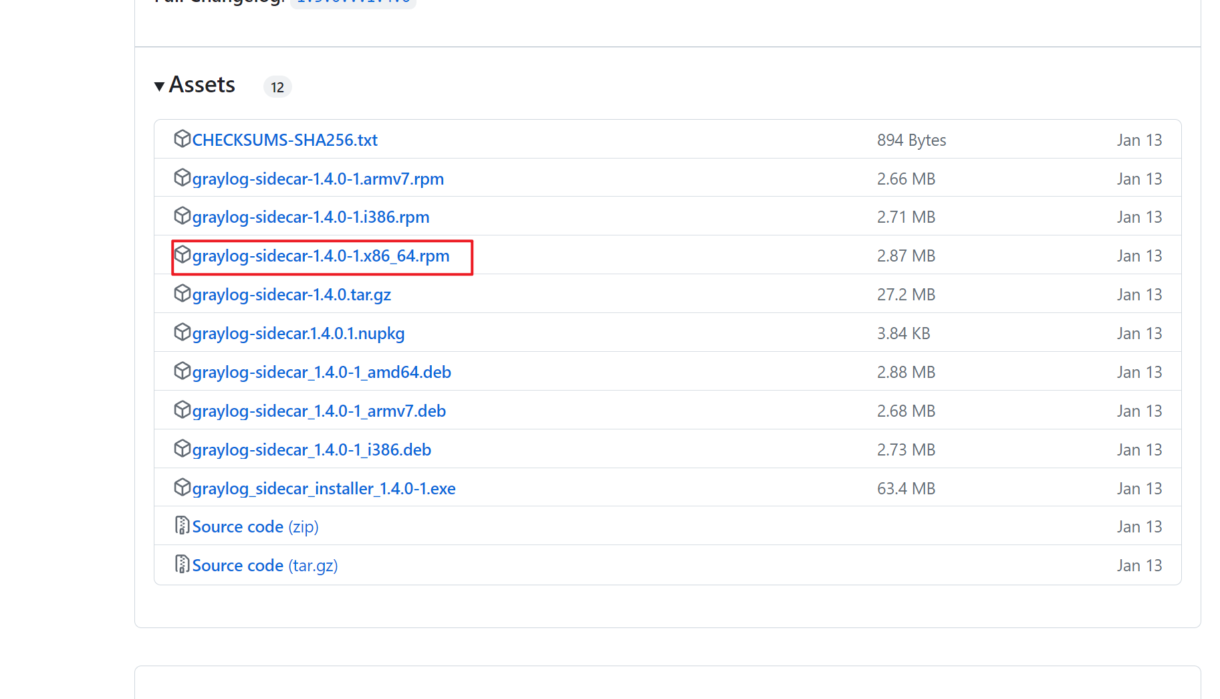Click package icon beside installer exe file

pos(182,487)
